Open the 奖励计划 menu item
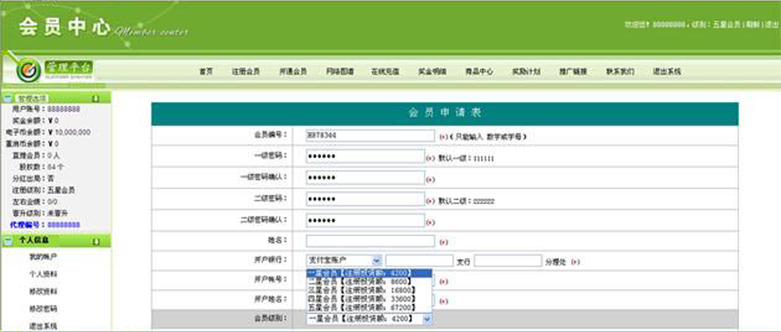This screenshot has width=781, height=332. point(526,72)
